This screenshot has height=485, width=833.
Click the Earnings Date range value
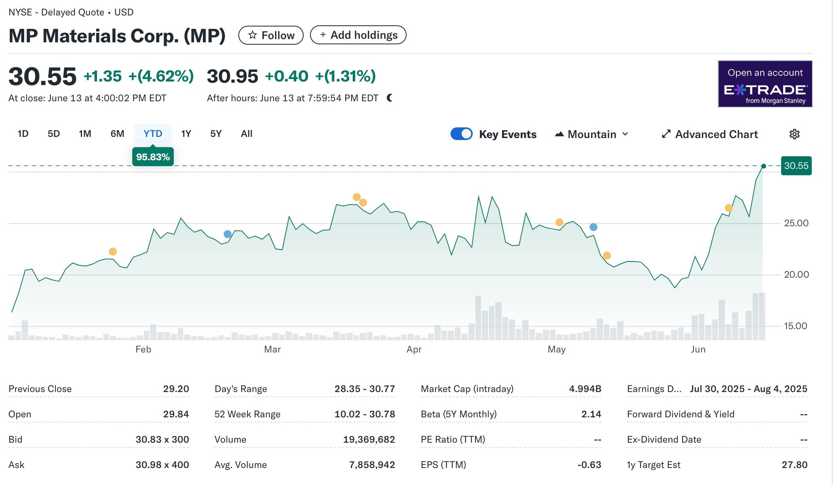(x=748, y=389)
